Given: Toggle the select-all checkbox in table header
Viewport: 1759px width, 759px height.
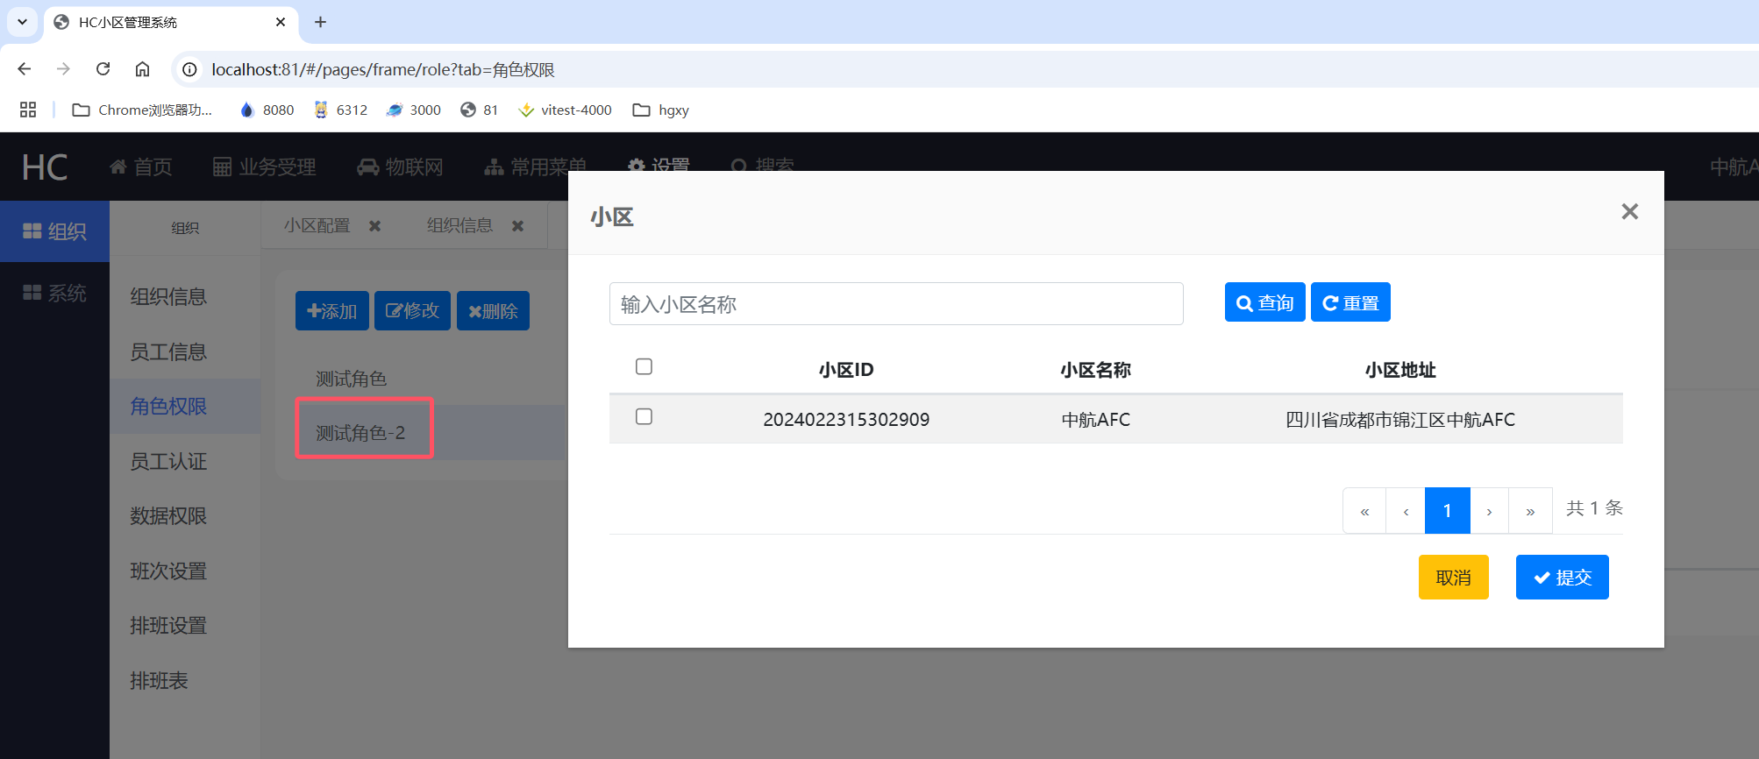Looking at the screenshot, I should click(x=644, y=366).
